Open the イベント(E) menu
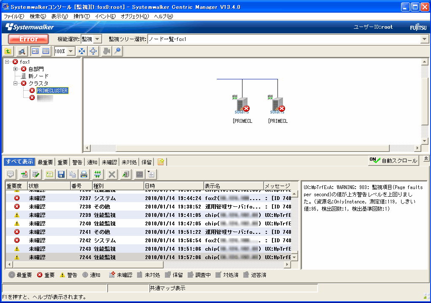 105,16
